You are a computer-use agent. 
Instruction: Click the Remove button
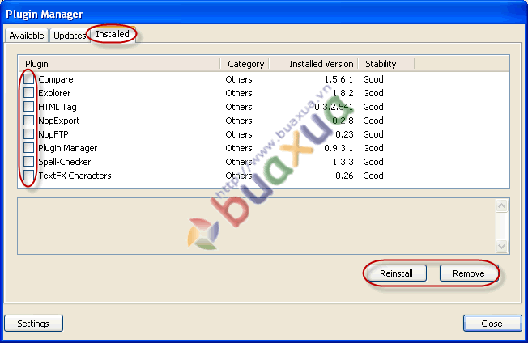click(x=468, y=273)
